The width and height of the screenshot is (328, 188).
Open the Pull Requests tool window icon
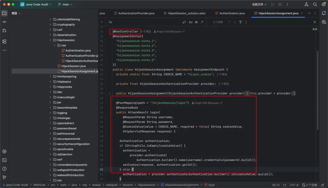4,31
